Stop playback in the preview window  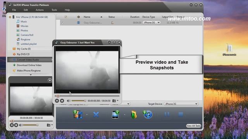(62, 101)
